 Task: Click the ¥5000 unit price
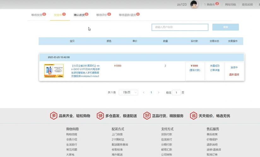[118, 66]
